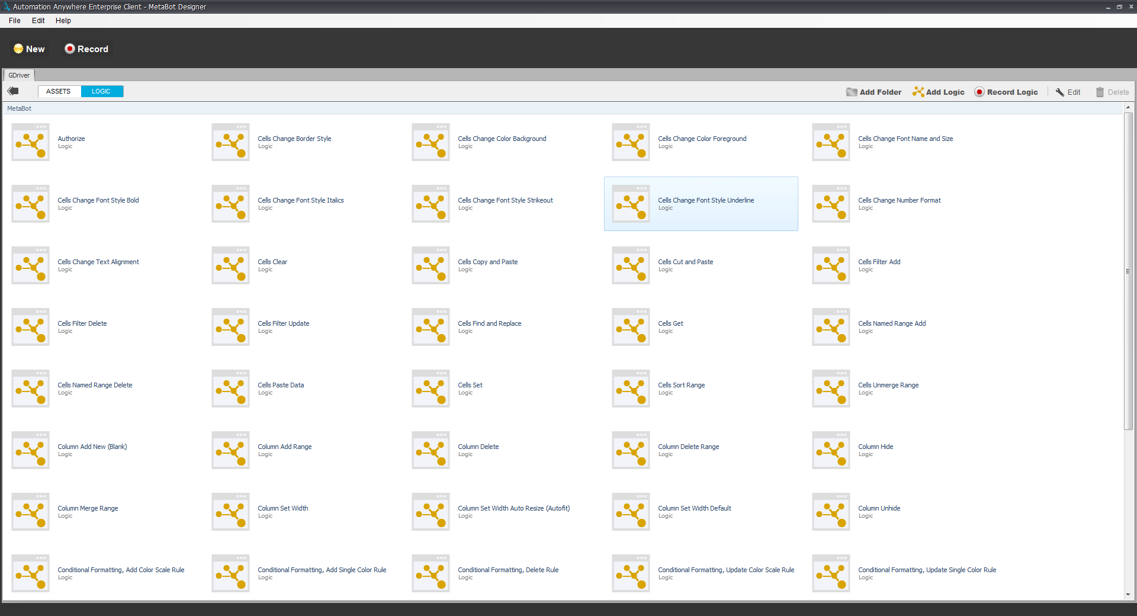This screenshot has height=616, width=1137.
Task: Open the File menu
Action: [15, 21]
